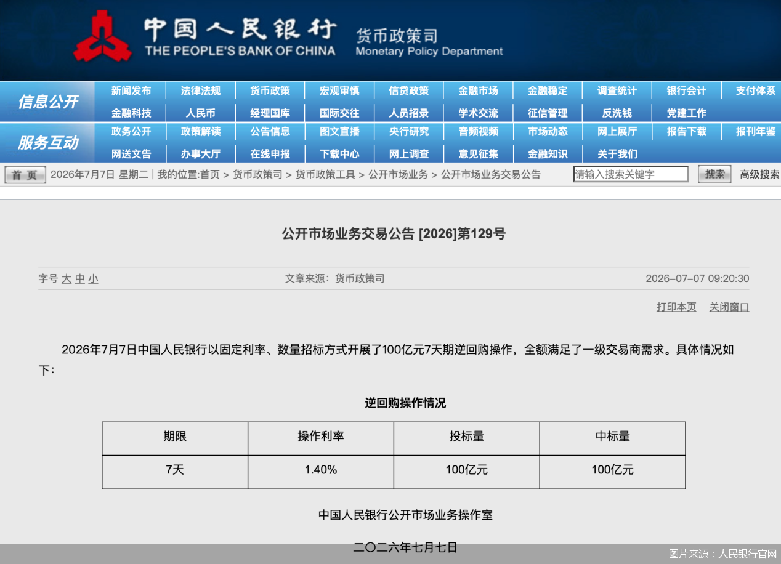Select 政务公开 under 服务互动
Screen dimensions: 781x564
[x=131, y=131]
